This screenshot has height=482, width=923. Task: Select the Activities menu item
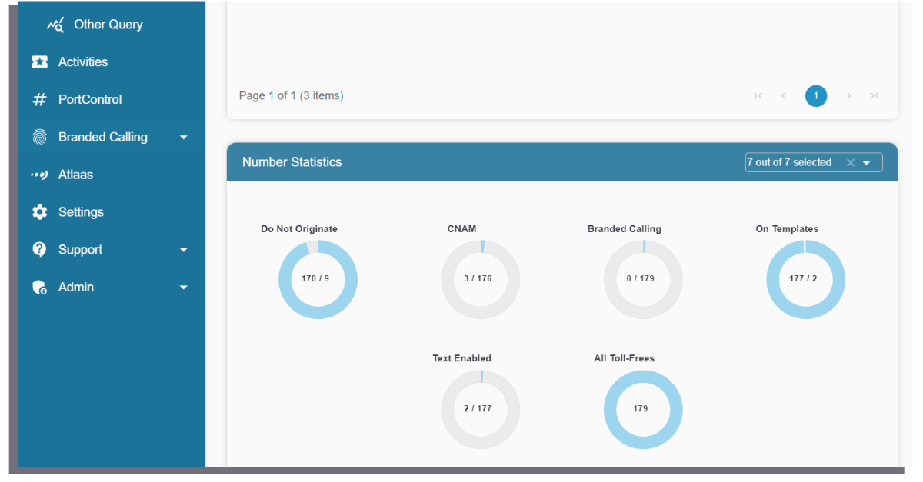coord(82,61)
